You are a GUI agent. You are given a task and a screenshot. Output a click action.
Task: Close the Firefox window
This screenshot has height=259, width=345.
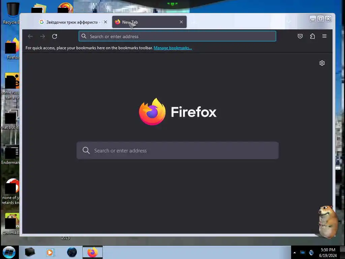328,19
